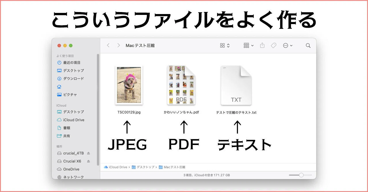Click iCloud Drive in the path bar
The width and height of the screenshot is (368, 192).
(116, 167)
